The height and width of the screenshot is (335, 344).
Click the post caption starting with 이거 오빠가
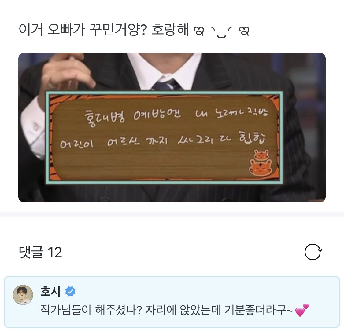click(134, 30)
